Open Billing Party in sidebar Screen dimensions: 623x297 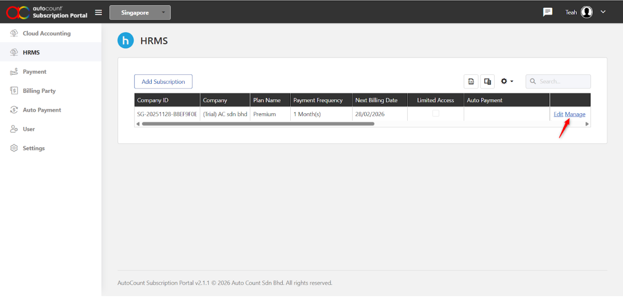(51, 91)
